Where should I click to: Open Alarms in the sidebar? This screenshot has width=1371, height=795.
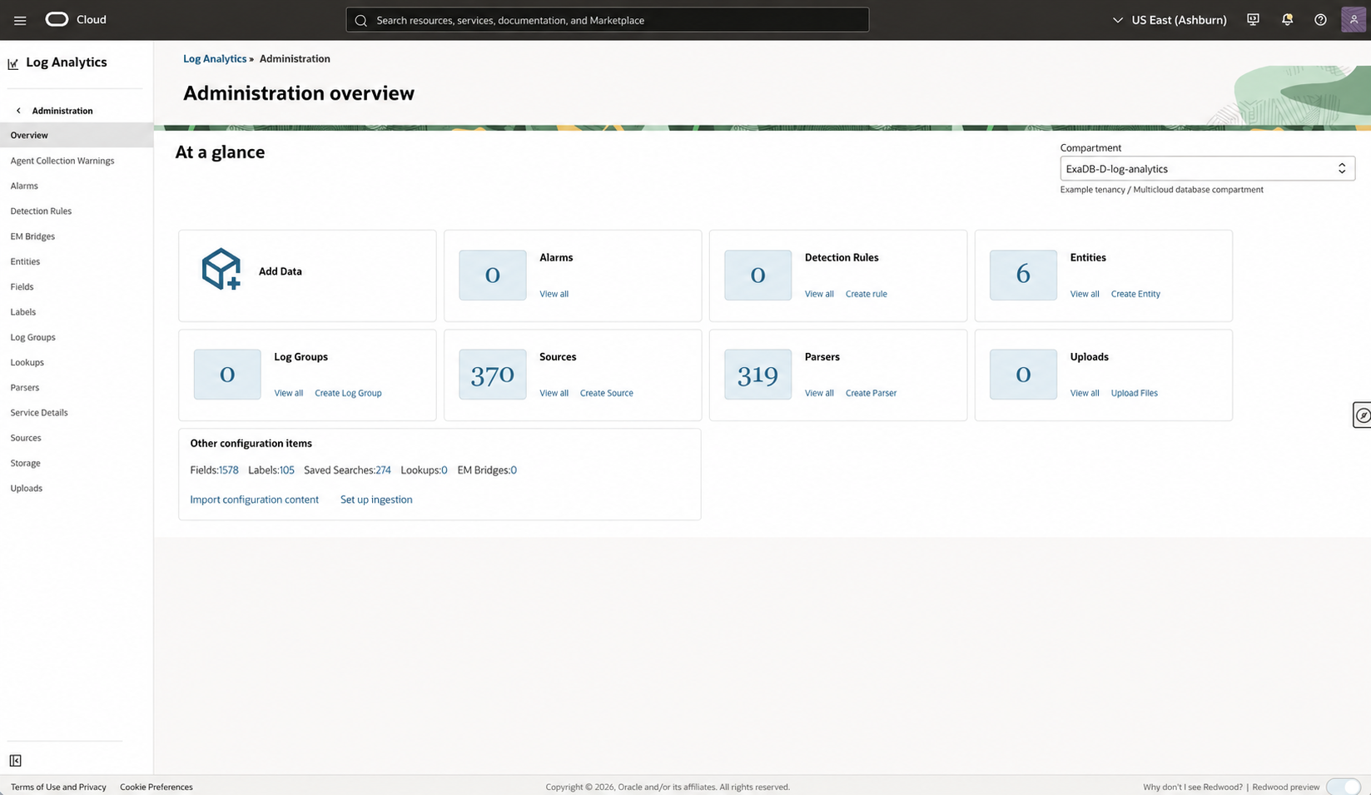[x=24, y=186]
